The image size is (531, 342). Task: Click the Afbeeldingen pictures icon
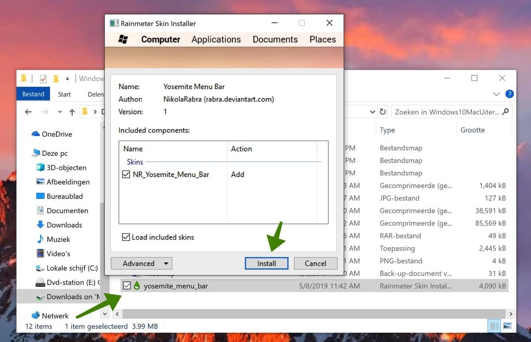click(40, 182)
